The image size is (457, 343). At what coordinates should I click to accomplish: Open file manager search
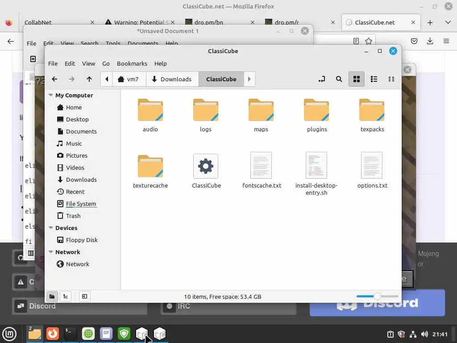point(339,79)
